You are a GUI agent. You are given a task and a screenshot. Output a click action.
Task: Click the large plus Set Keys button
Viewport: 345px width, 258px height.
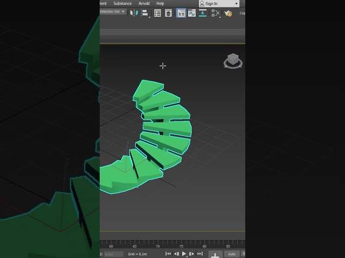coord(215,254)
